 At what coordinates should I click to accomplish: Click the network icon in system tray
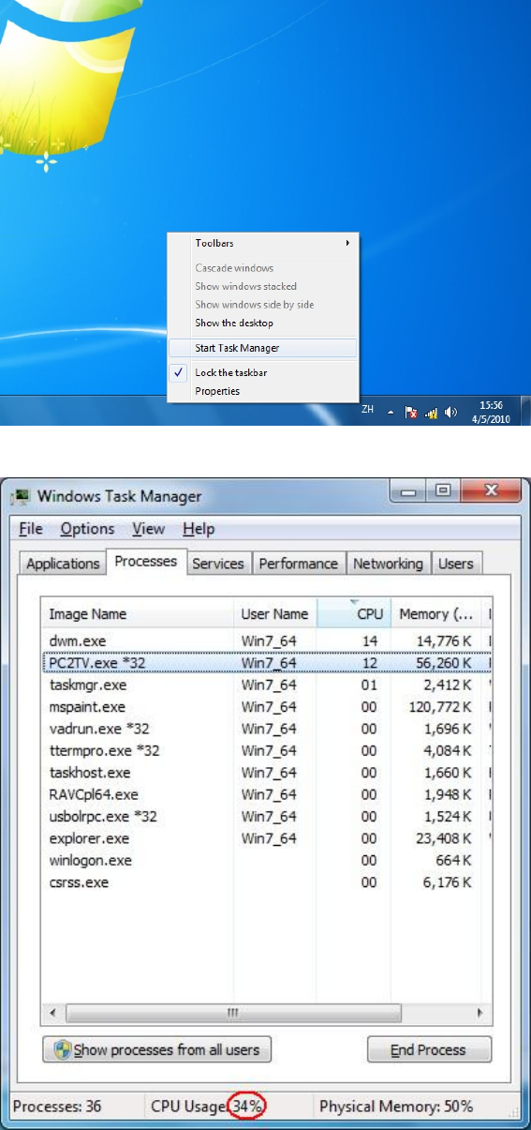point(432,412)
